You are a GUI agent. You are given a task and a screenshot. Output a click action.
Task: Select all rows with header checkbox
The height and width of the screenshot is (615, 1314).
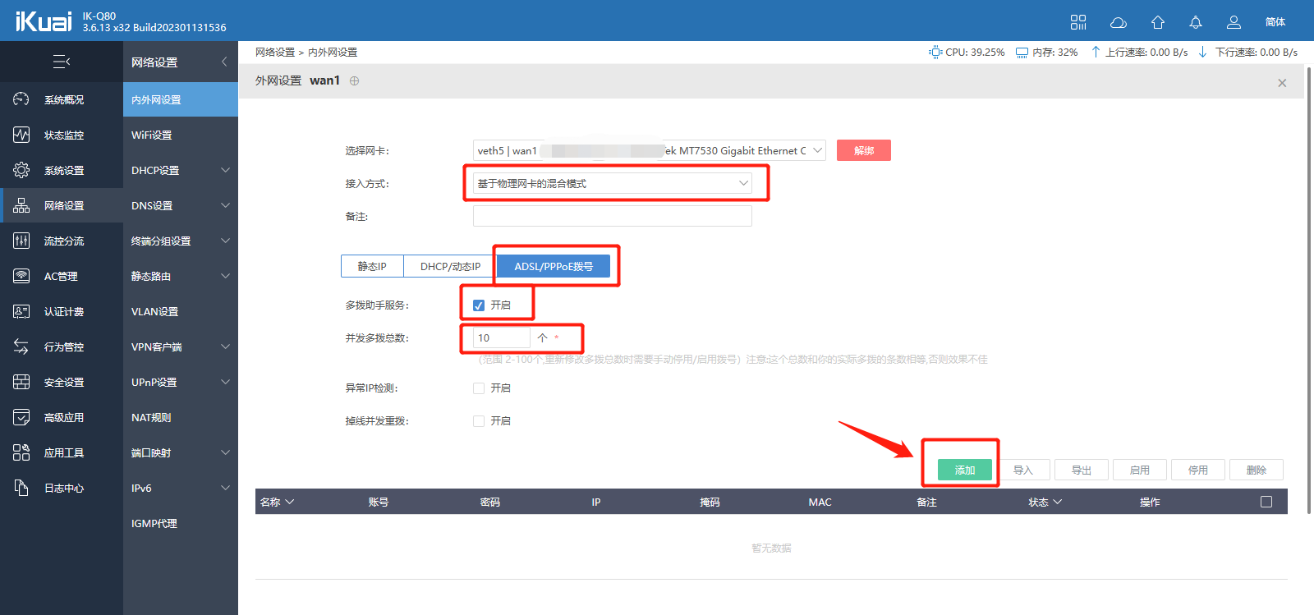[x=1266, y=502]
